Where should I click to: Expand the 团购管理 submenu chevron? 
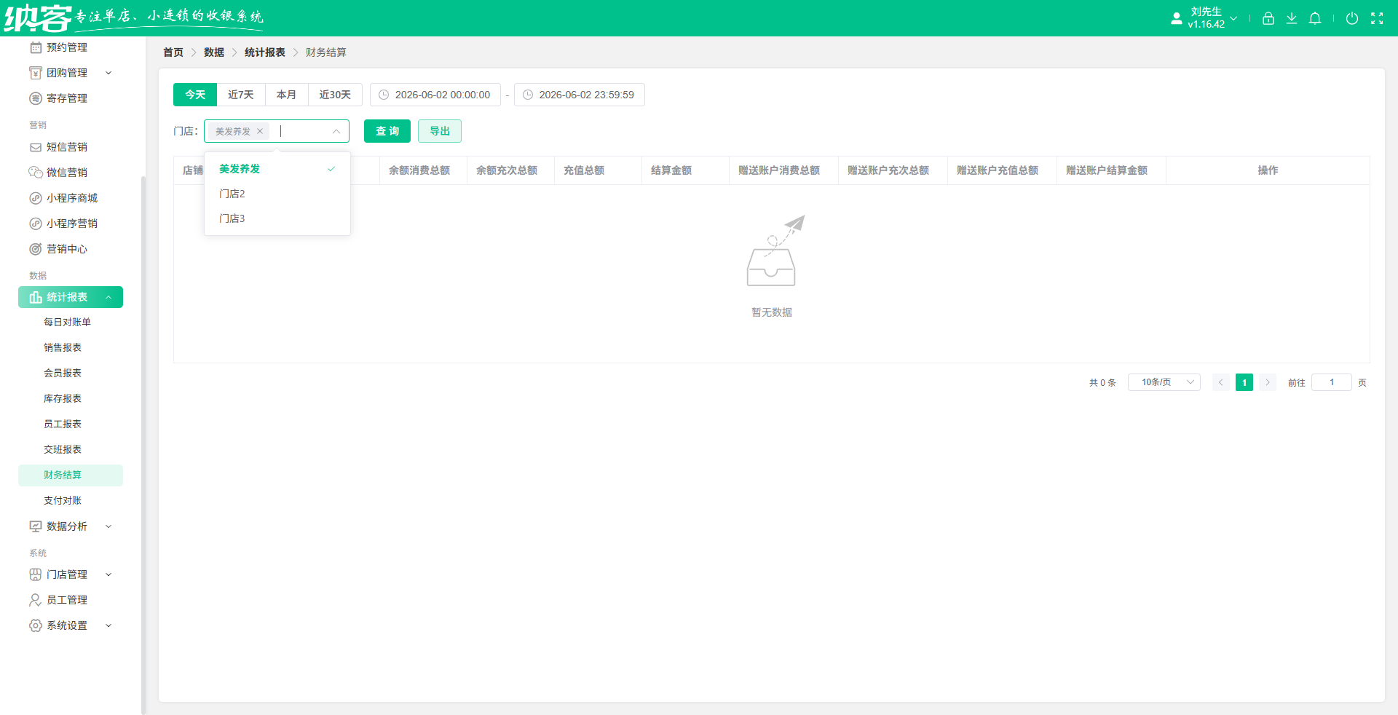pos(108,73)
